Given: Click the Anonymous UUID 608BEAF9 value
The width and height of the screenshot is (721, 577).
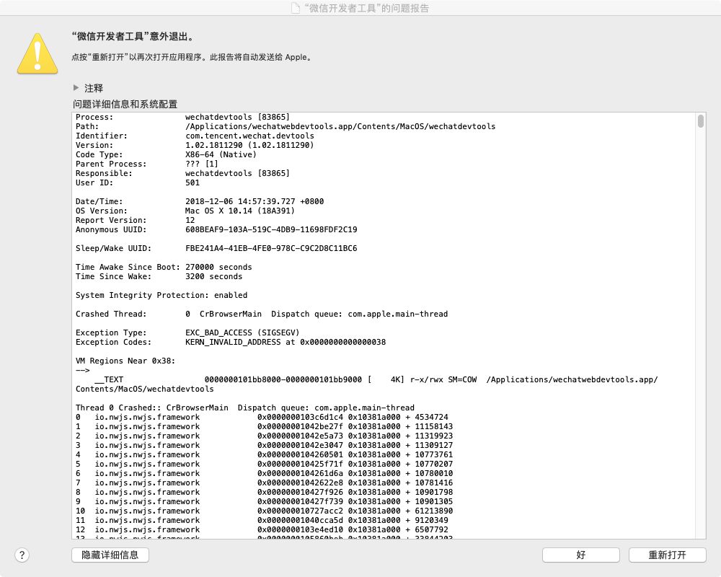Looking at the screenshot, I should (x=271, y=229).
